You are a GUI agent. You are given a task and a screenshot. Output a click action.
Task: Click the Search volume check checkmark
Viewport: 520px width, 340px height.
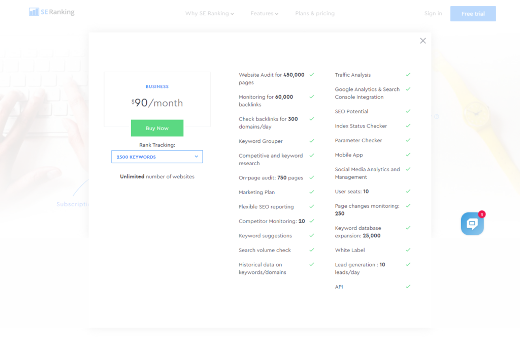(x=312, y=250)
